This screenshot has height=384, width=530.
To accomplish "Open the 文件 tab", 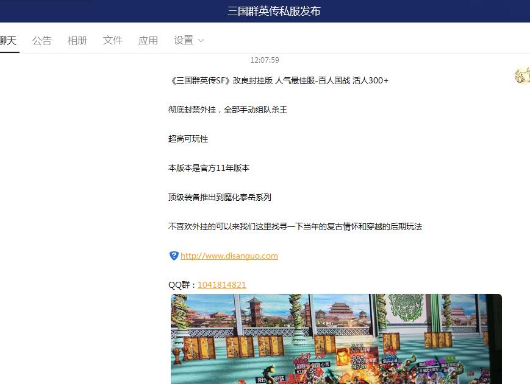I will coord(113,40).
